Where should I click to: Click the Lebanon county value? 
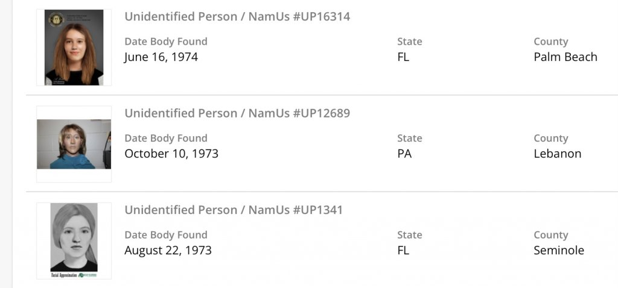pyautogui.click(x=557, y=154)
